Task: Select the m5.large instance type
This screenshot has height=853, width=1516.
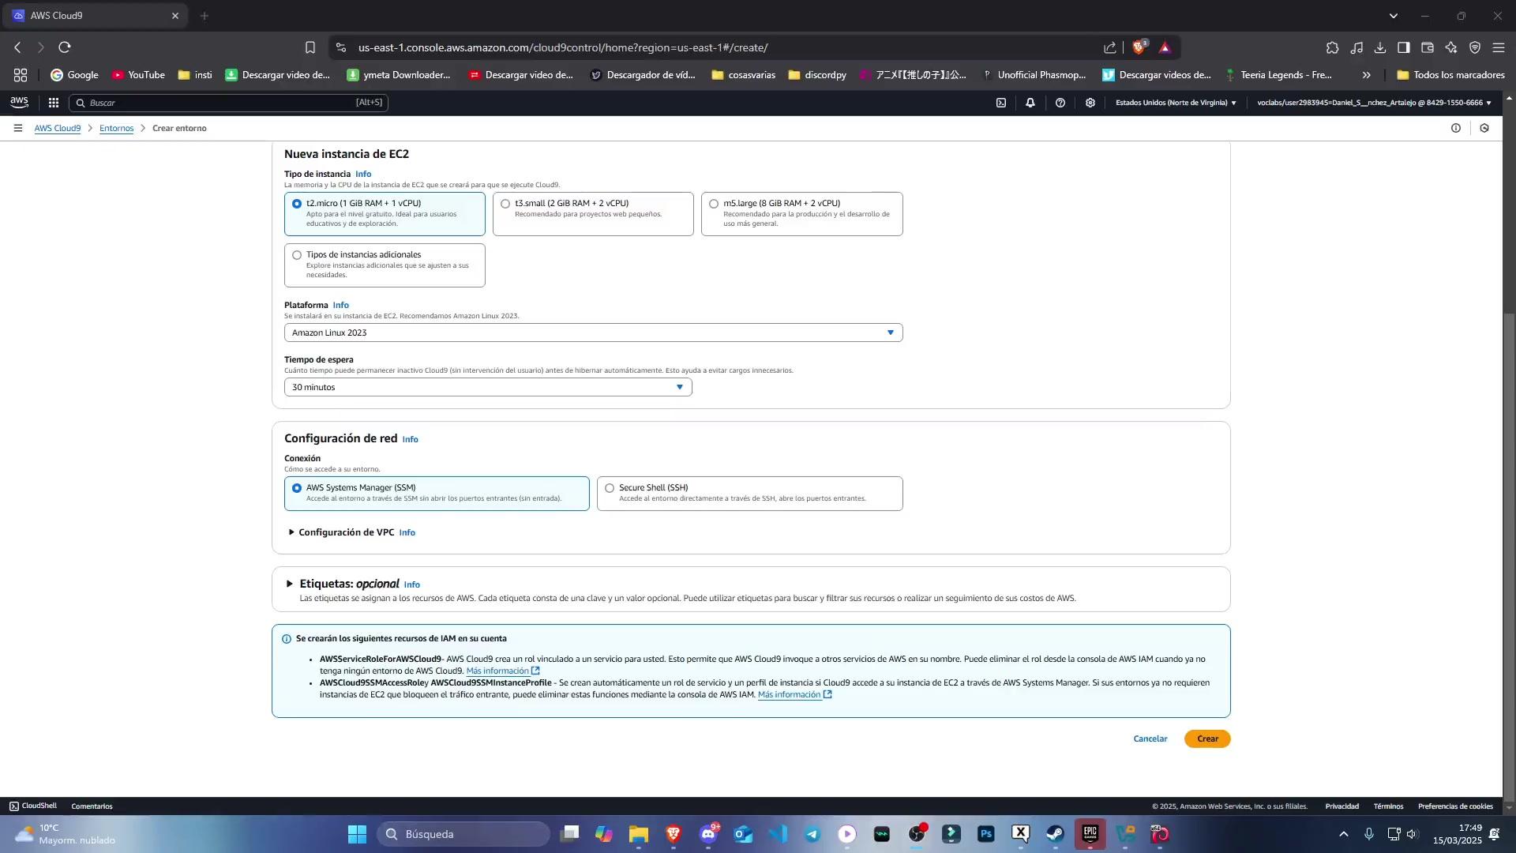Action: [714, 204]
